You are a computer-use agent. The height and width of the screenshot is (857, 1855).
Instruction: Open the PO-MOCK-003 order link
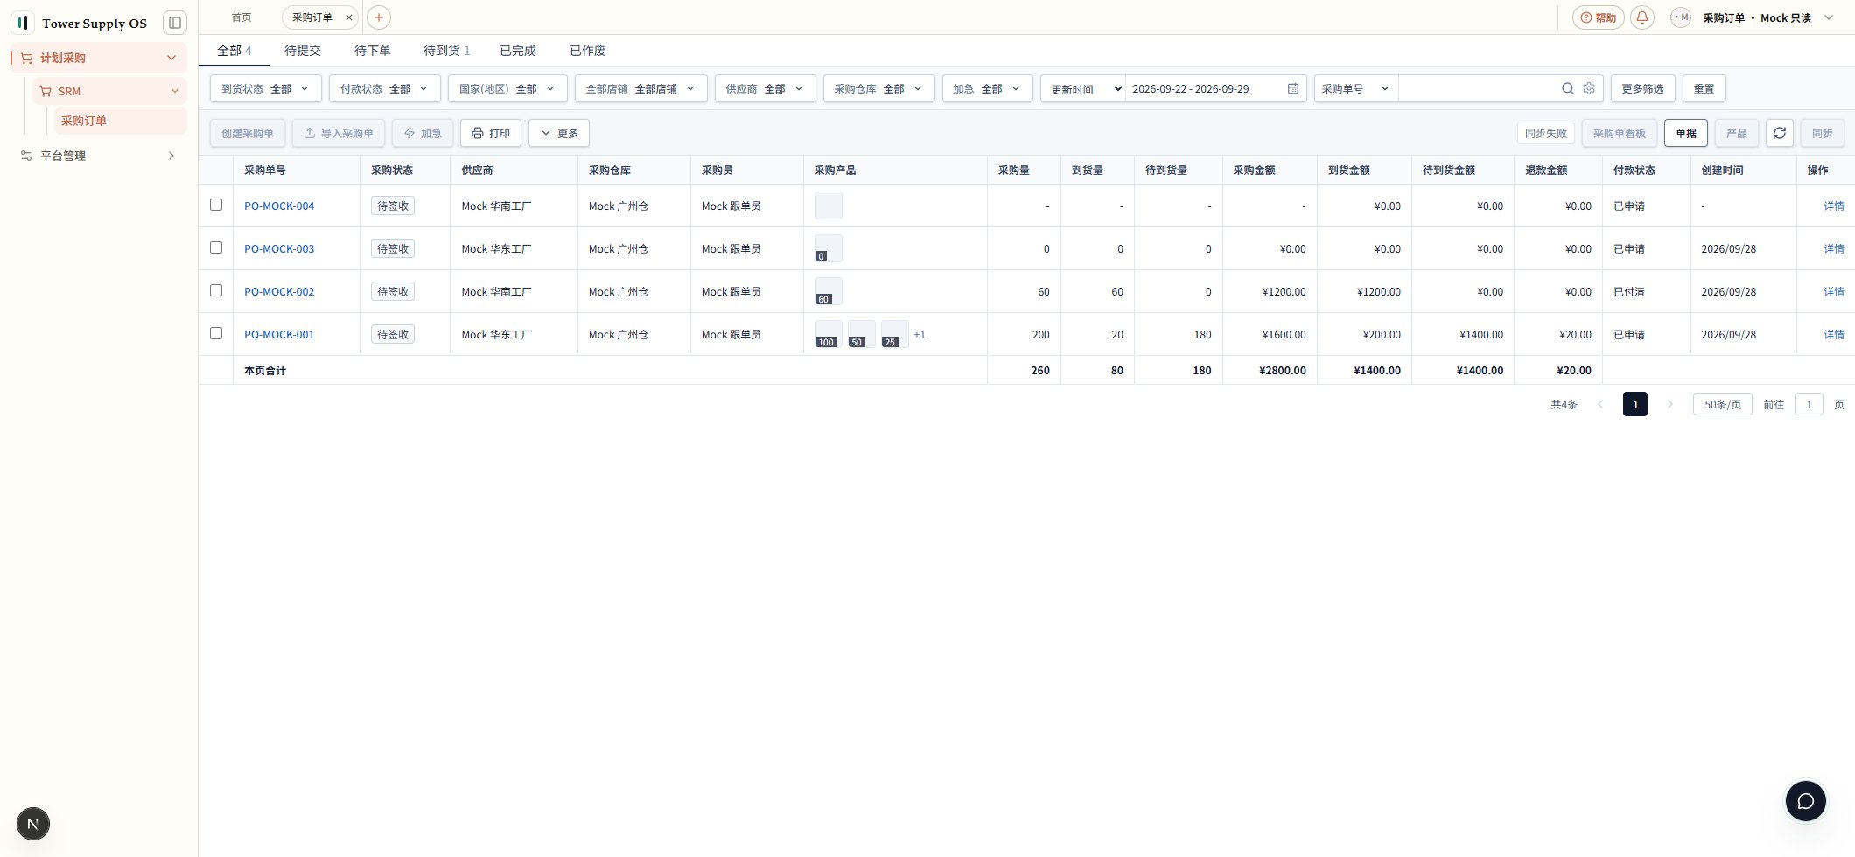pyautogui.click(x=279, y=249)
